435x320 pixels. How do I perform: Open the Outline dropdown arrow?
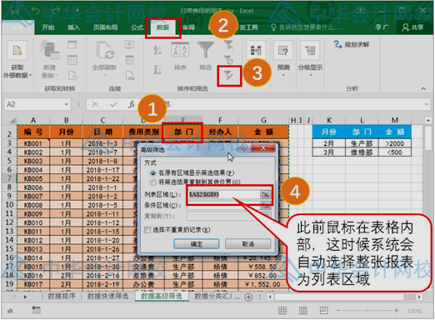point(310,75)
